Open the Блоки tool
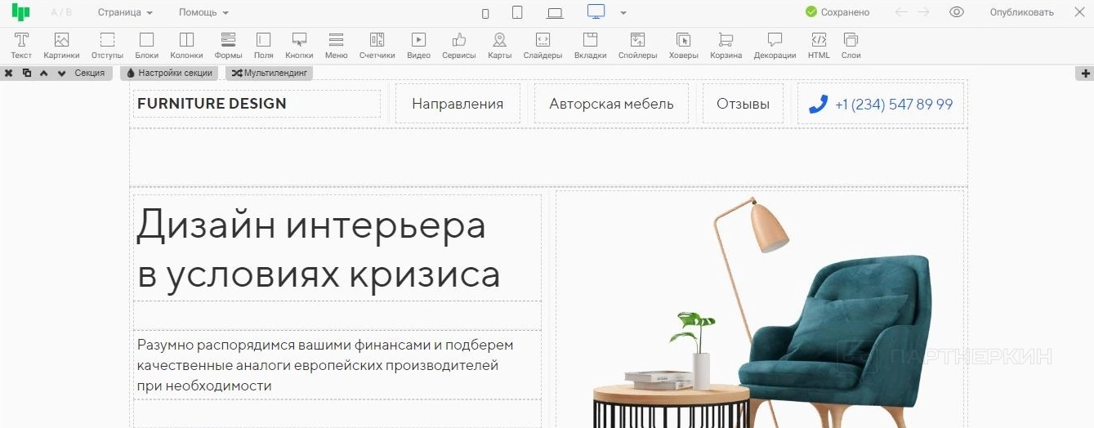This screenshot has height=428, width=1094. point(147,46)
